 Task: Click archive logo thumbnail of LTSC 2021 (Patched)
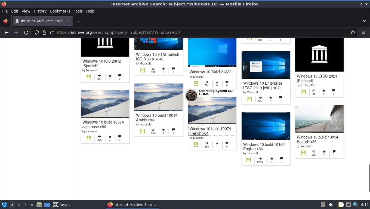[319, 55]
